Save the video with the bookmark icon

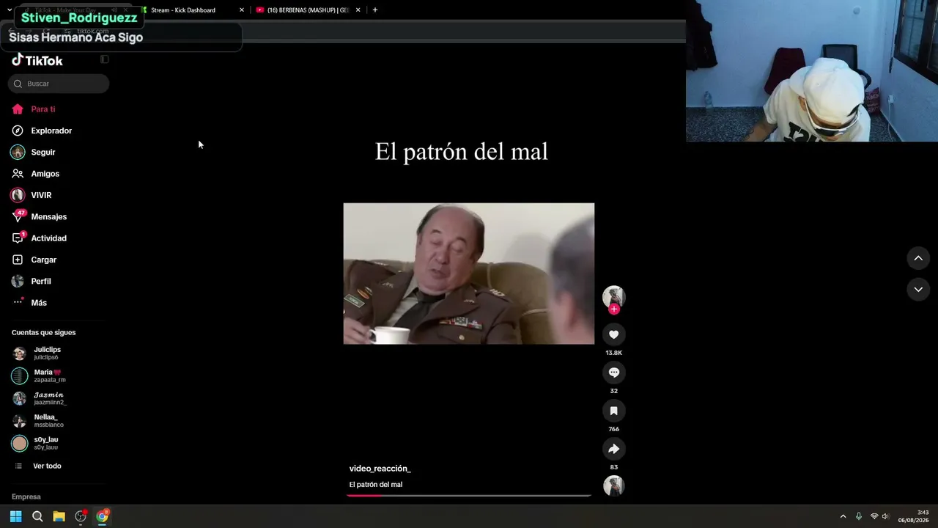point(613,411)
